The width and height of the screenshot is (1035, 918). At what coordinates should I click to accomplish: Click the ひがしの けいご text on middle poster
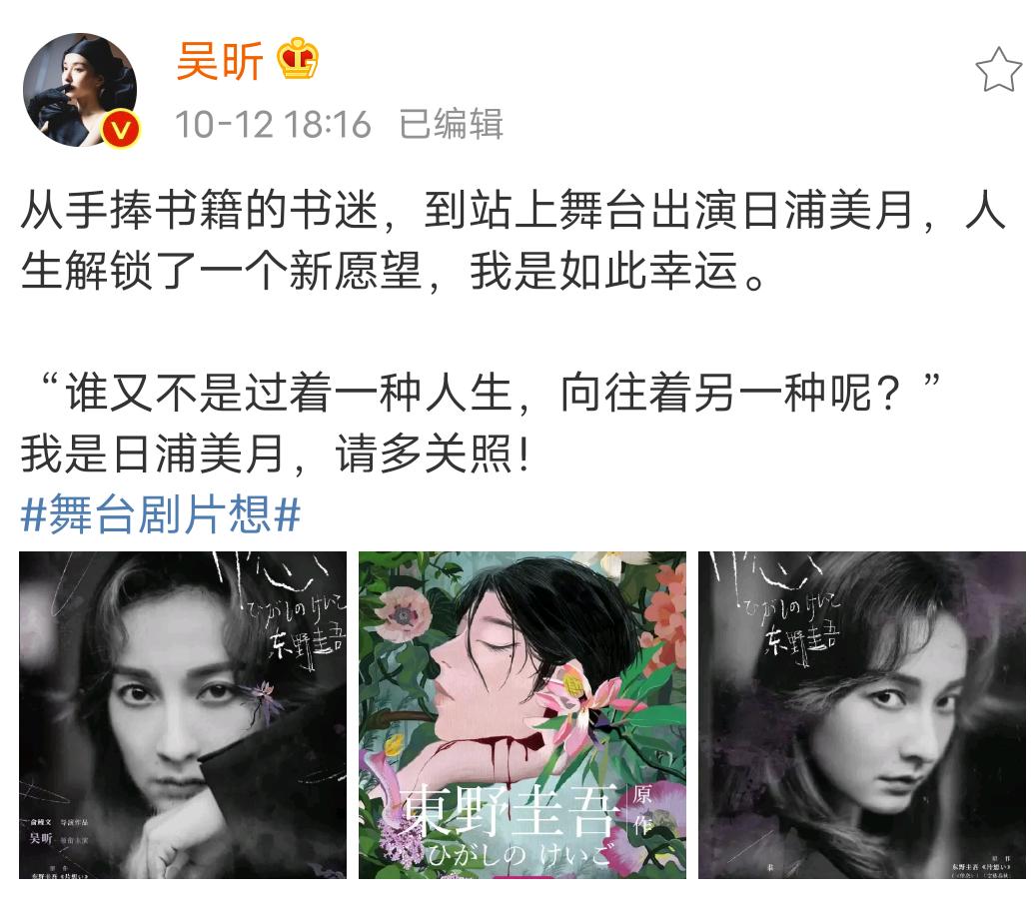pyautogui.click(x=518, y=855)
